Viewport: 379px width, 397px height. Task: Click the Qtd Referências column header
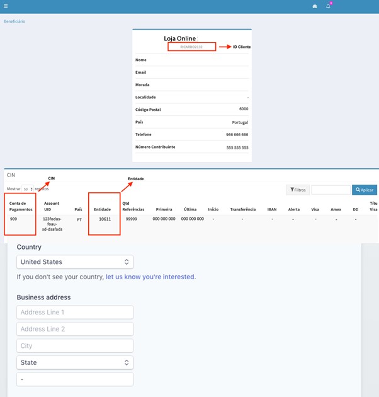pyautogui.click(x=133, y=206)
